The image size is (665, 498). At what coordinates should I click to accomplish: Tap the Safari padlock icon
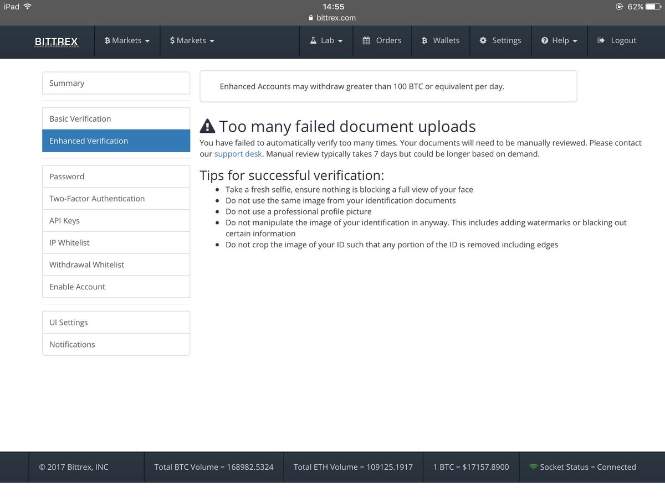click(310, 18)
